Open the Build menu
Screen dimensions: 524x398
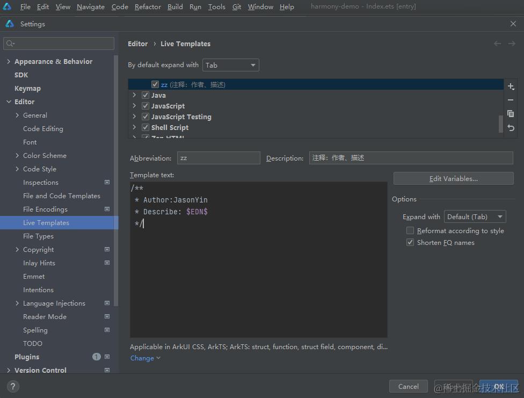point(175,6)
